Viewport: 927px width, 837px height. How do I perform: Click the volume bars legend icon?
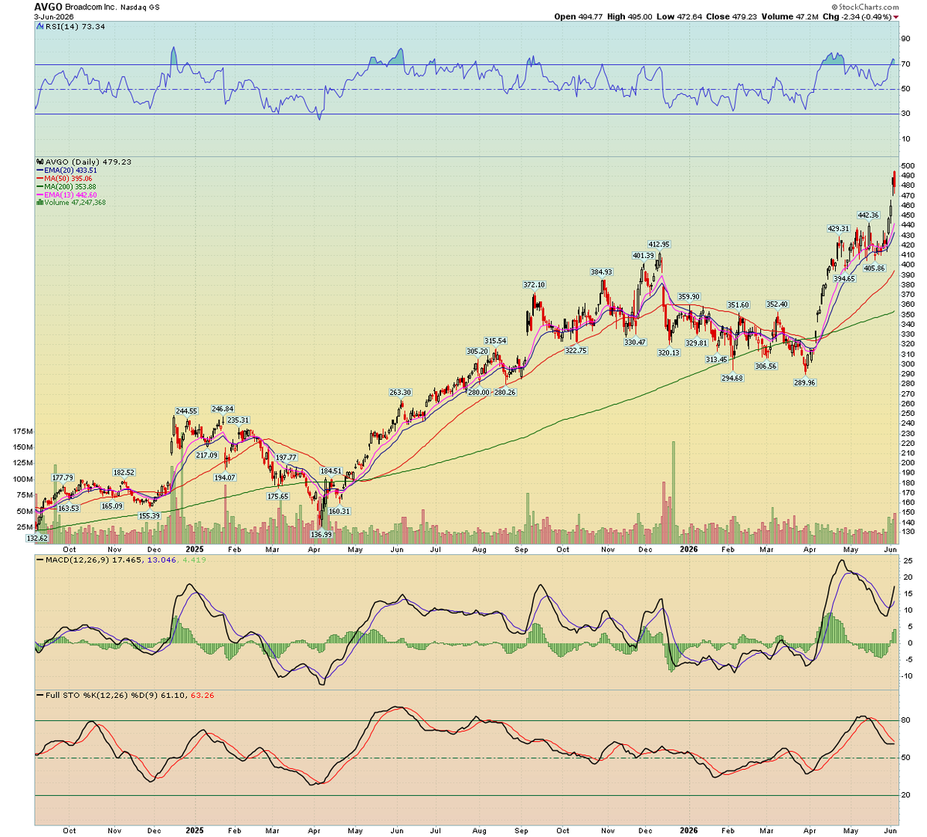(40, 202)
